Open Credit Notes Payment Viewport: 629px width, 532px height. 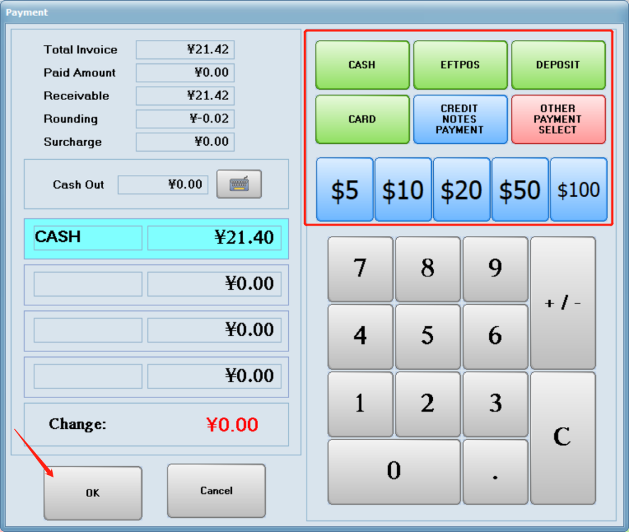tap(460, 119)
